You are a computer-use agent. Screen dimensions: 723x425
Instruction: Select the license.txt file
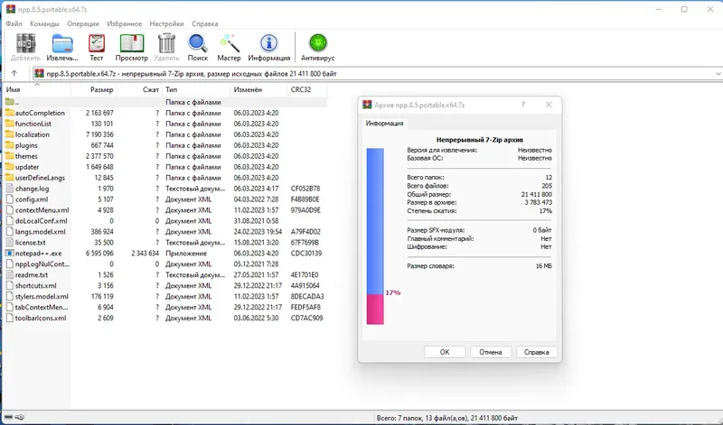(31, 242)
